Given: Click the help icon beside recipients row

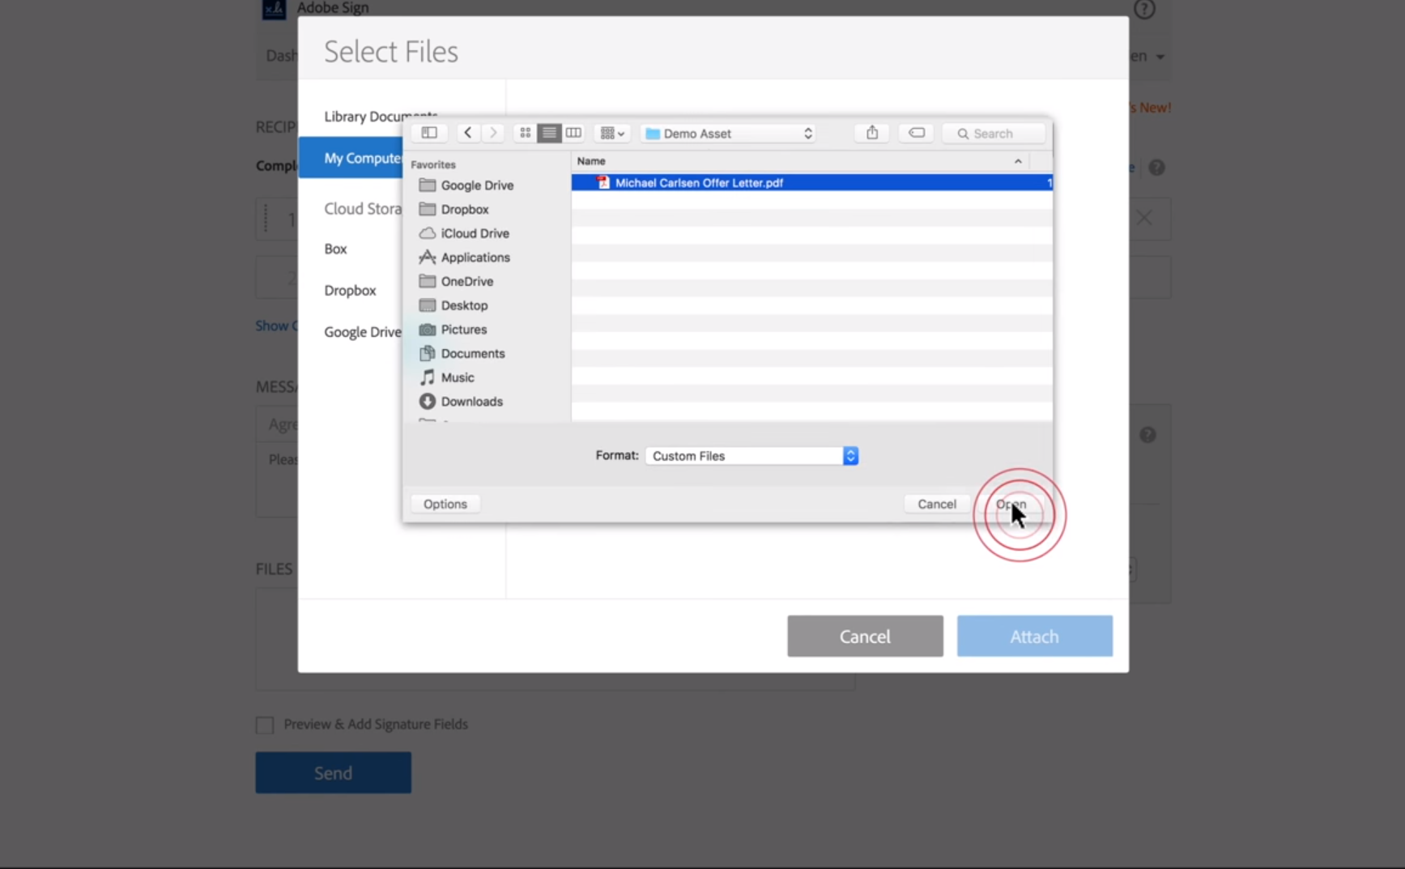Looking at the screenshot, I should (1157, 168).
